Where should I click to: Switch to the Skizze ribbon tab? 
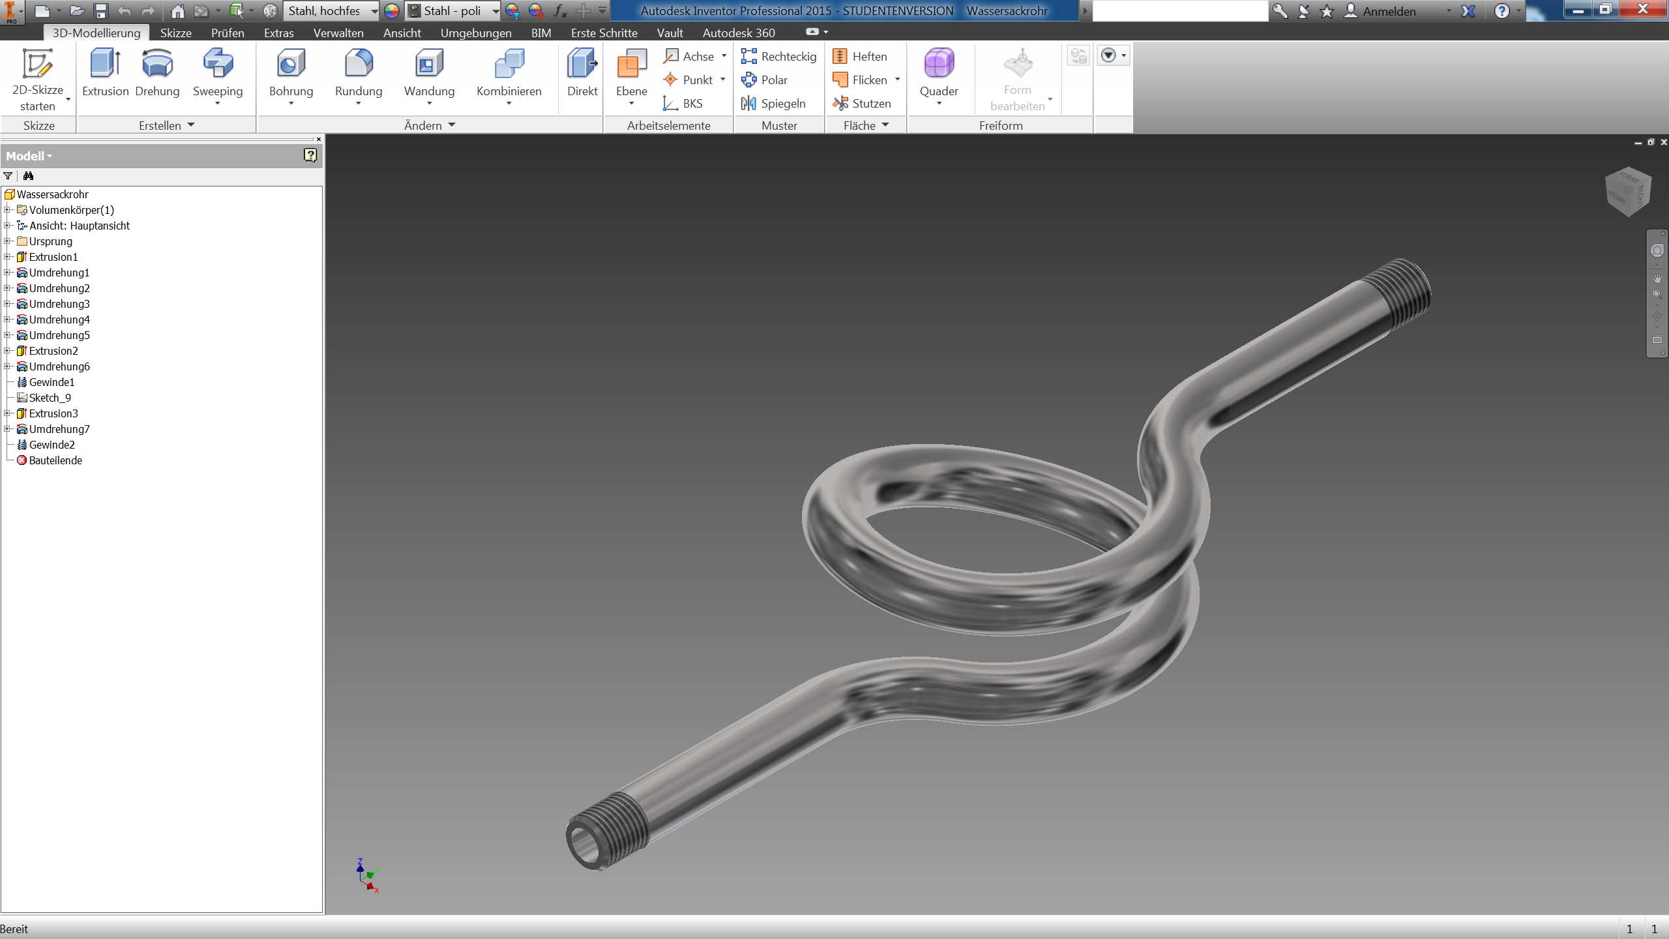click(175, 33)
